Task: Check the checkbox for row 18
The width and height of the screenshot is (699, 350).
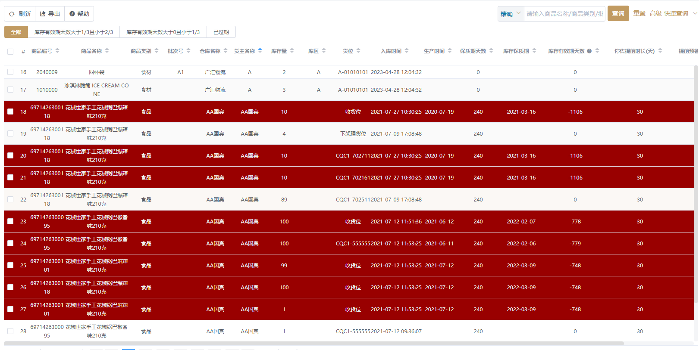Action: click(10, 112)
